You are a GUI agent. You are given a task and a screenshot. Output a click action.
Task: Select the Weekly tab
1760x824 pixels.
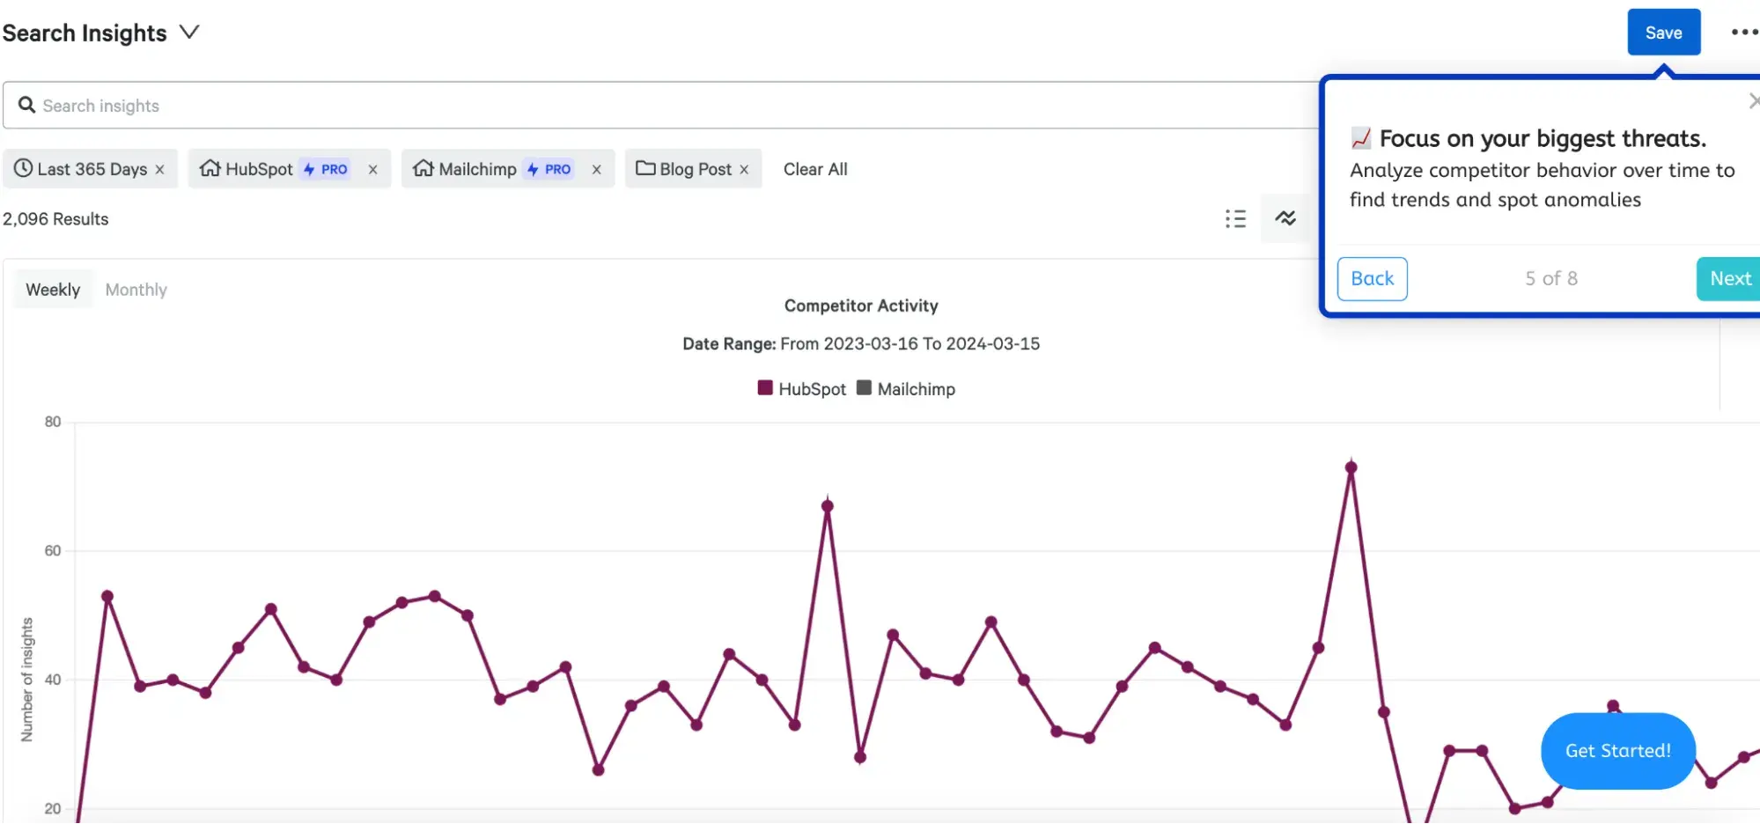pos(53,290)
